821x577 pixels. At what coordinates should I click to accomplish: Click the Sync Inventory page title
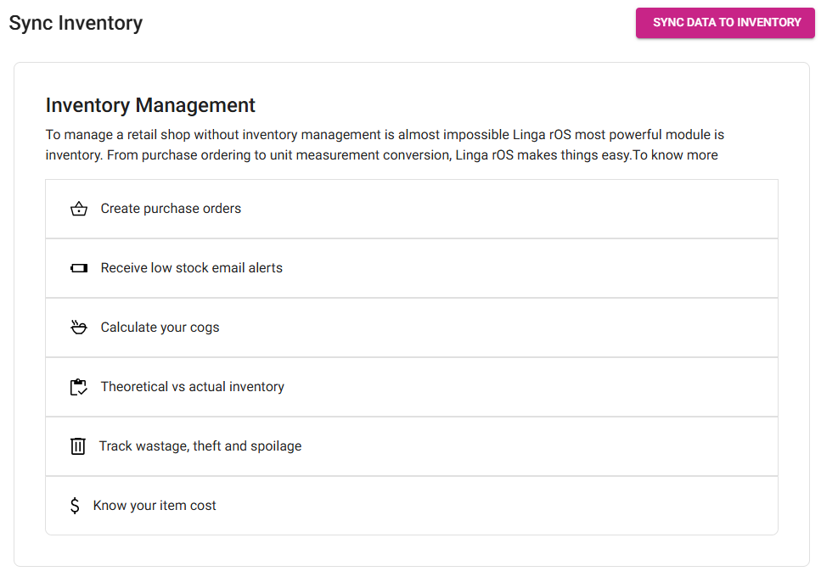point(76,23)
